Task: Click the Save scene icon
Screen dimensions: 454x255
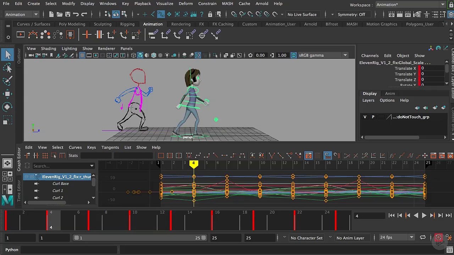Action: 67,15
